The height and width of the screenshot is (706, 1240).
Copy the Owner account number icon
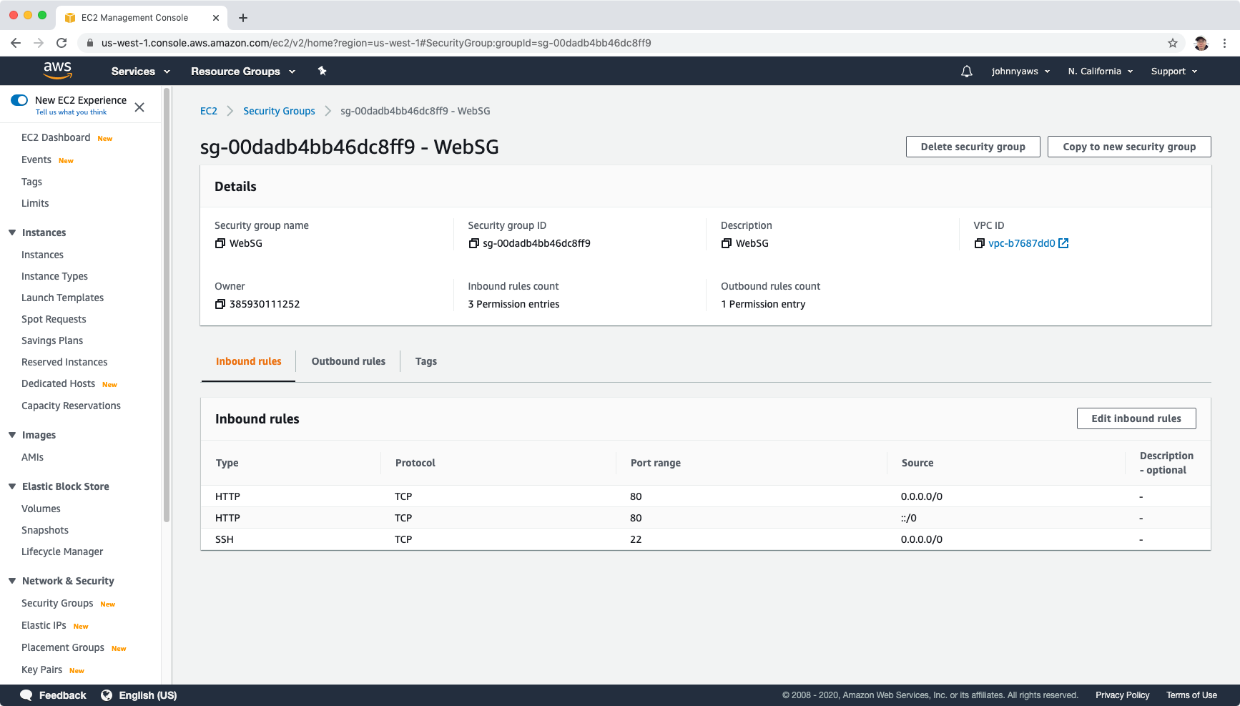pyautogui.click(x=220, y=304)
